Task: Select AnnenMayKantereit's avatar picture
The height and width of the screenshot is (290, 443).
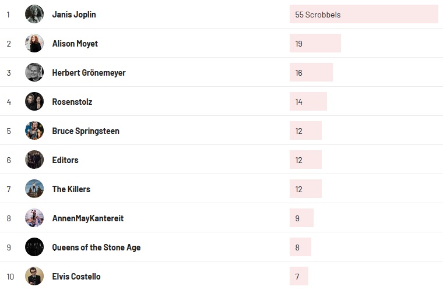Action: 34,218
